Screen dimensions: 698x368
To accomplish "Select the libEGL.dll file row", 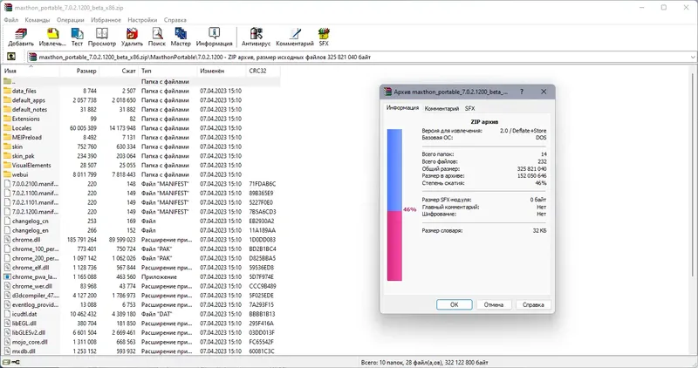I will (x=140, y=323).
